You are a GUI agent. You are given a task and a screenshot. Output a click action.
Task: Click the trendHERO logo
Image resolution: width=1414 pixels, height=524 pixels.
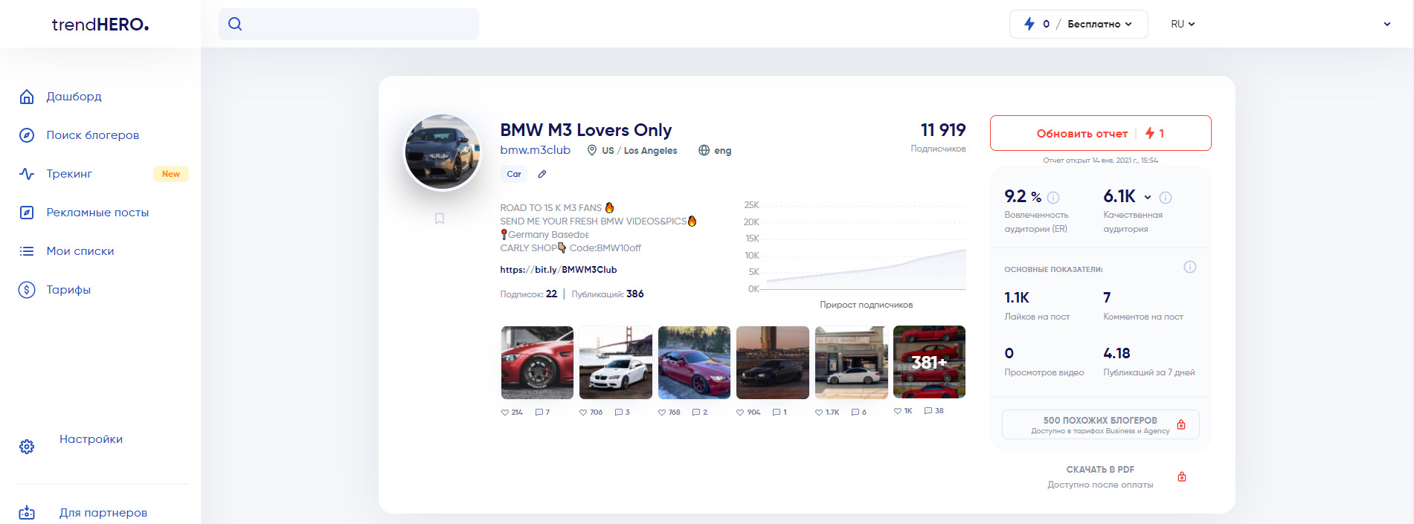pyautogui.click(x=100, y=25)
